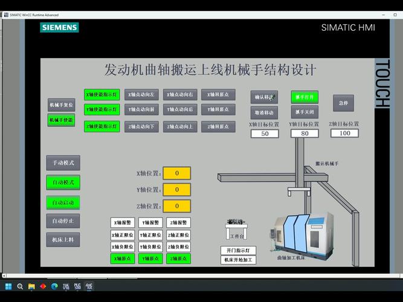Click the green Z轴原点 indicator

178,259
